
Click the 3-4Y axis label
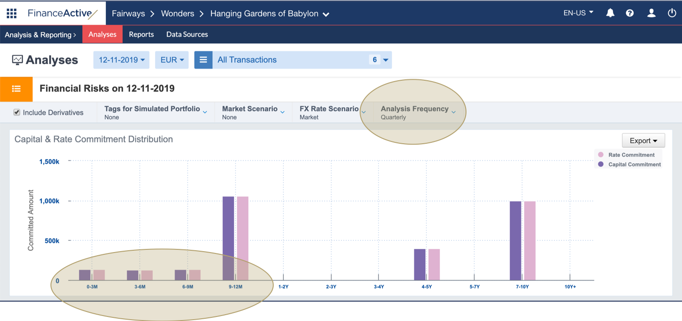pyautogui.click(x=379, y=287)
